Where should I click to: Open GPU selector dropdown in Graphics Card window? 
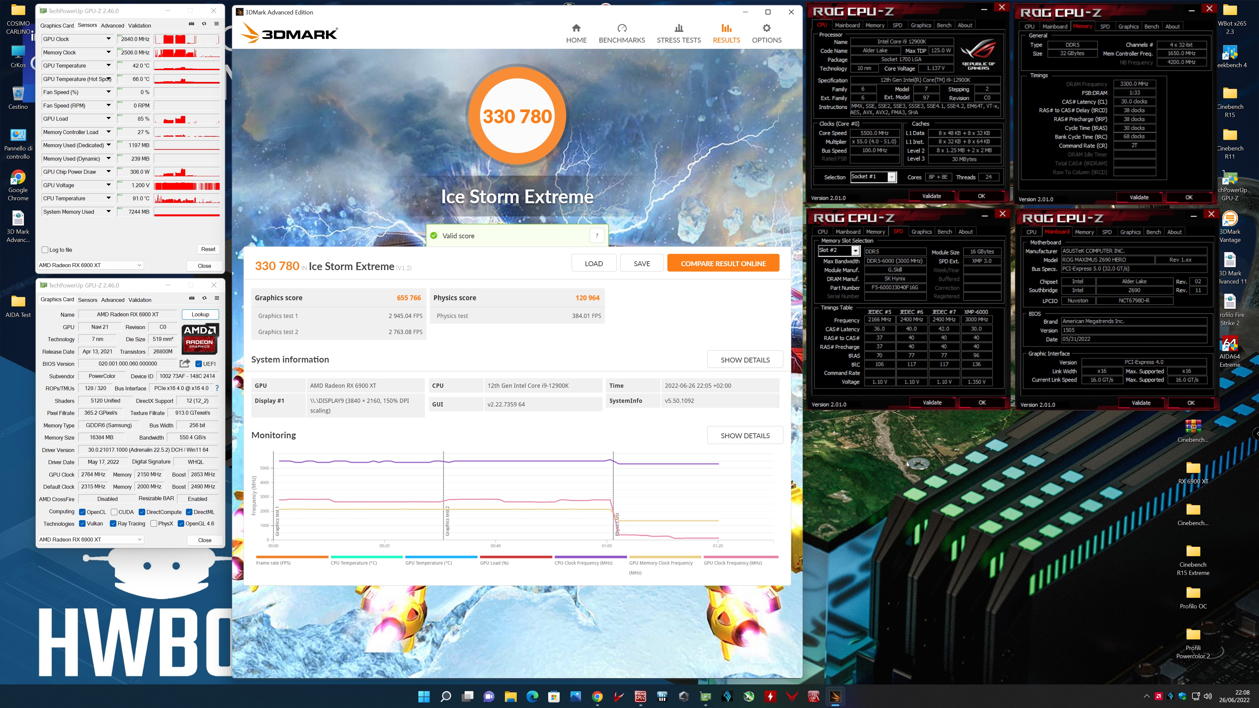point(90,540)
